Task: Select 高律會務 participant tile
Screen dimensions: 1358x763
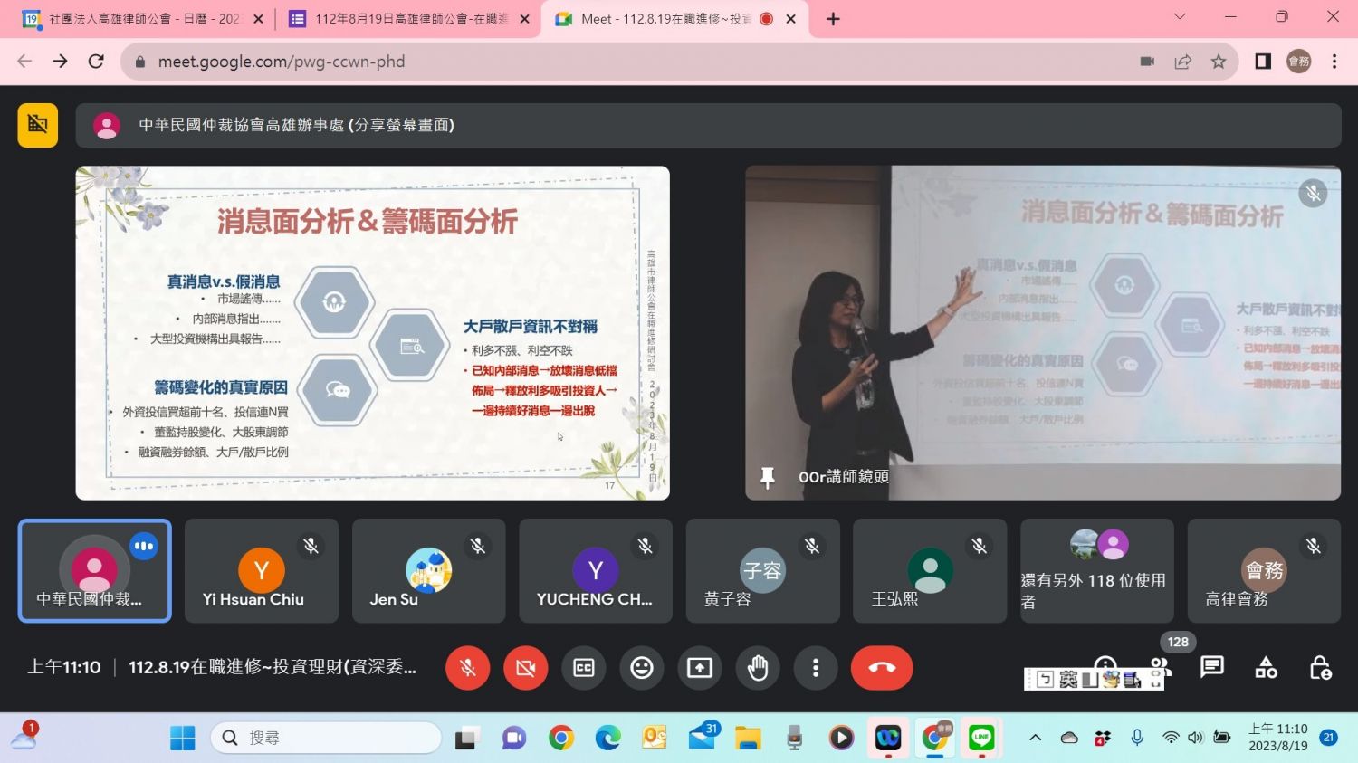Action: 1264,571
